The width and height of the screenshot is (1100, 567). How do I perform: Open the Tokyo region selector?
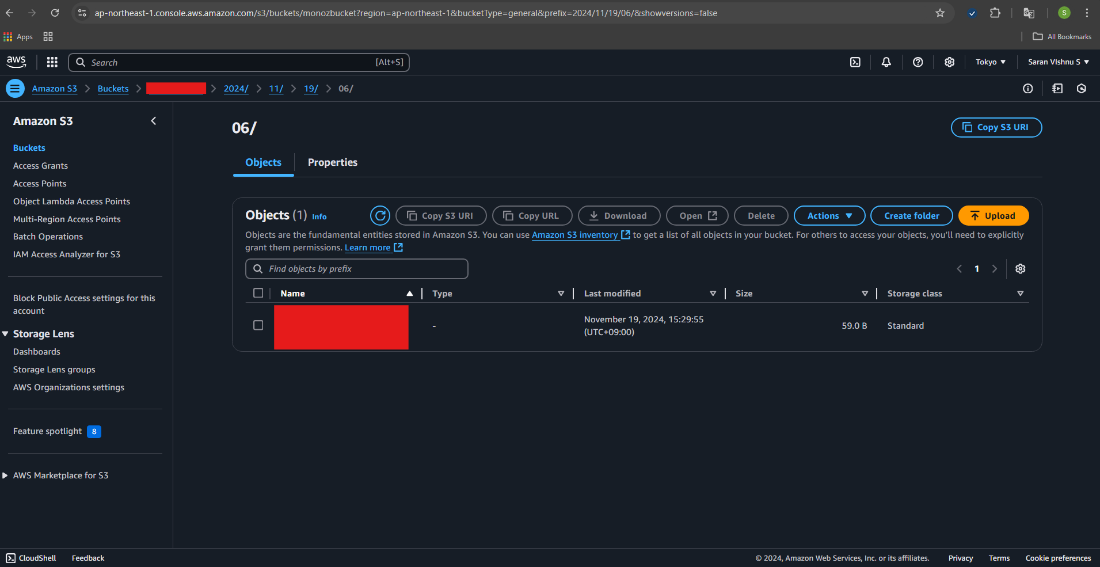(991, 62)
